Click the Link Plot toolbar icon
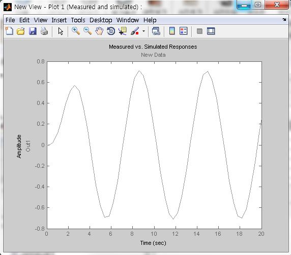This screenshot has height=255, width=291. 156,31
